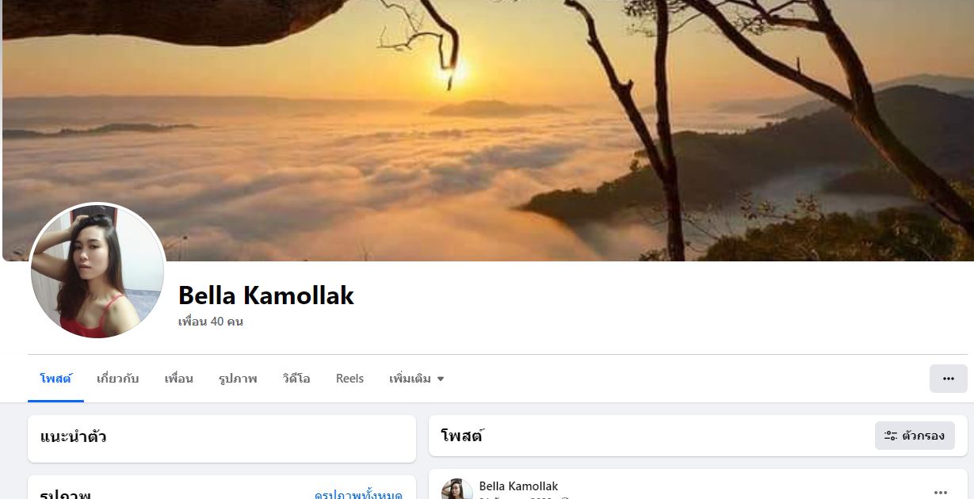Click the รูปภาพ photos card heading

pos(65,494)
